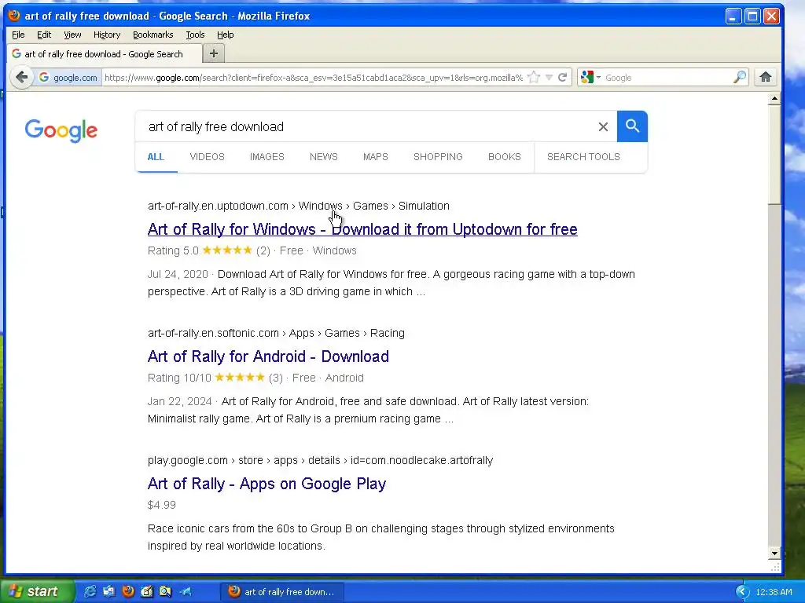
Task: Click the blue bird quick launch icon
Action: (x=185, y=591)
